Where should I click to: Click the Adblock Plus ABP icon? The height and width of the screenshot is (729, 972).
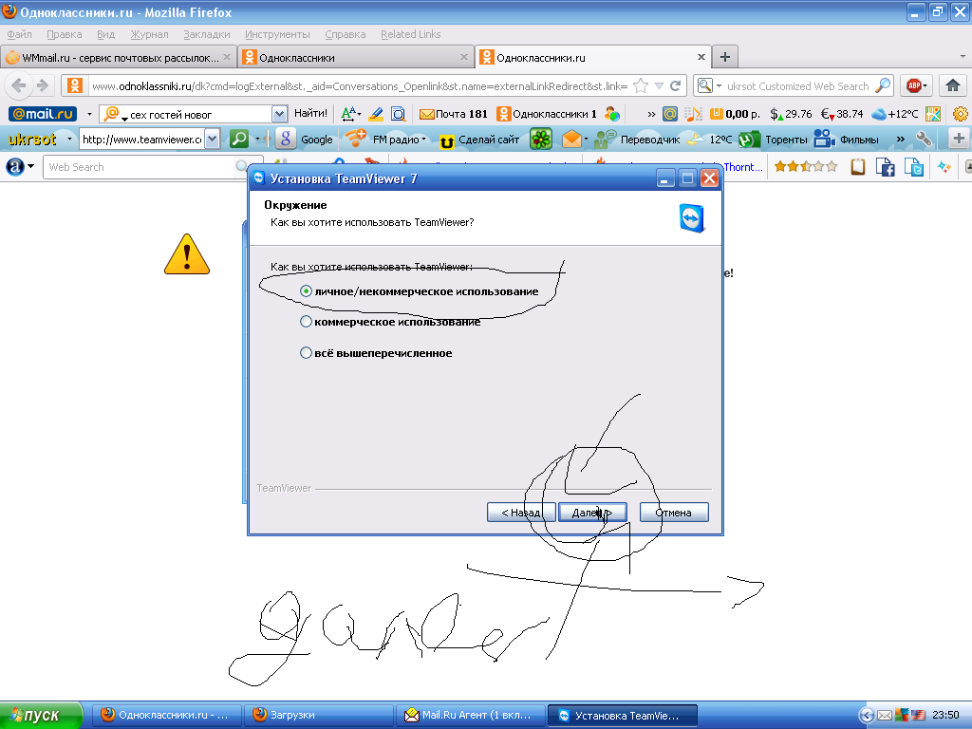pos(916,85)
